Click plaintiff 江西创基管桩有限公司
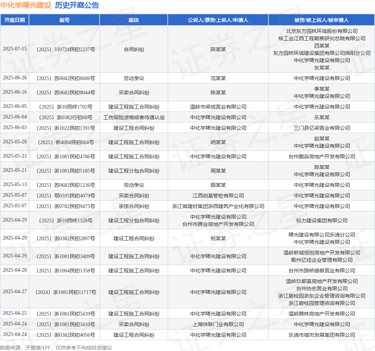The height and width of the screenshot is (351, 375). (218, 196)
